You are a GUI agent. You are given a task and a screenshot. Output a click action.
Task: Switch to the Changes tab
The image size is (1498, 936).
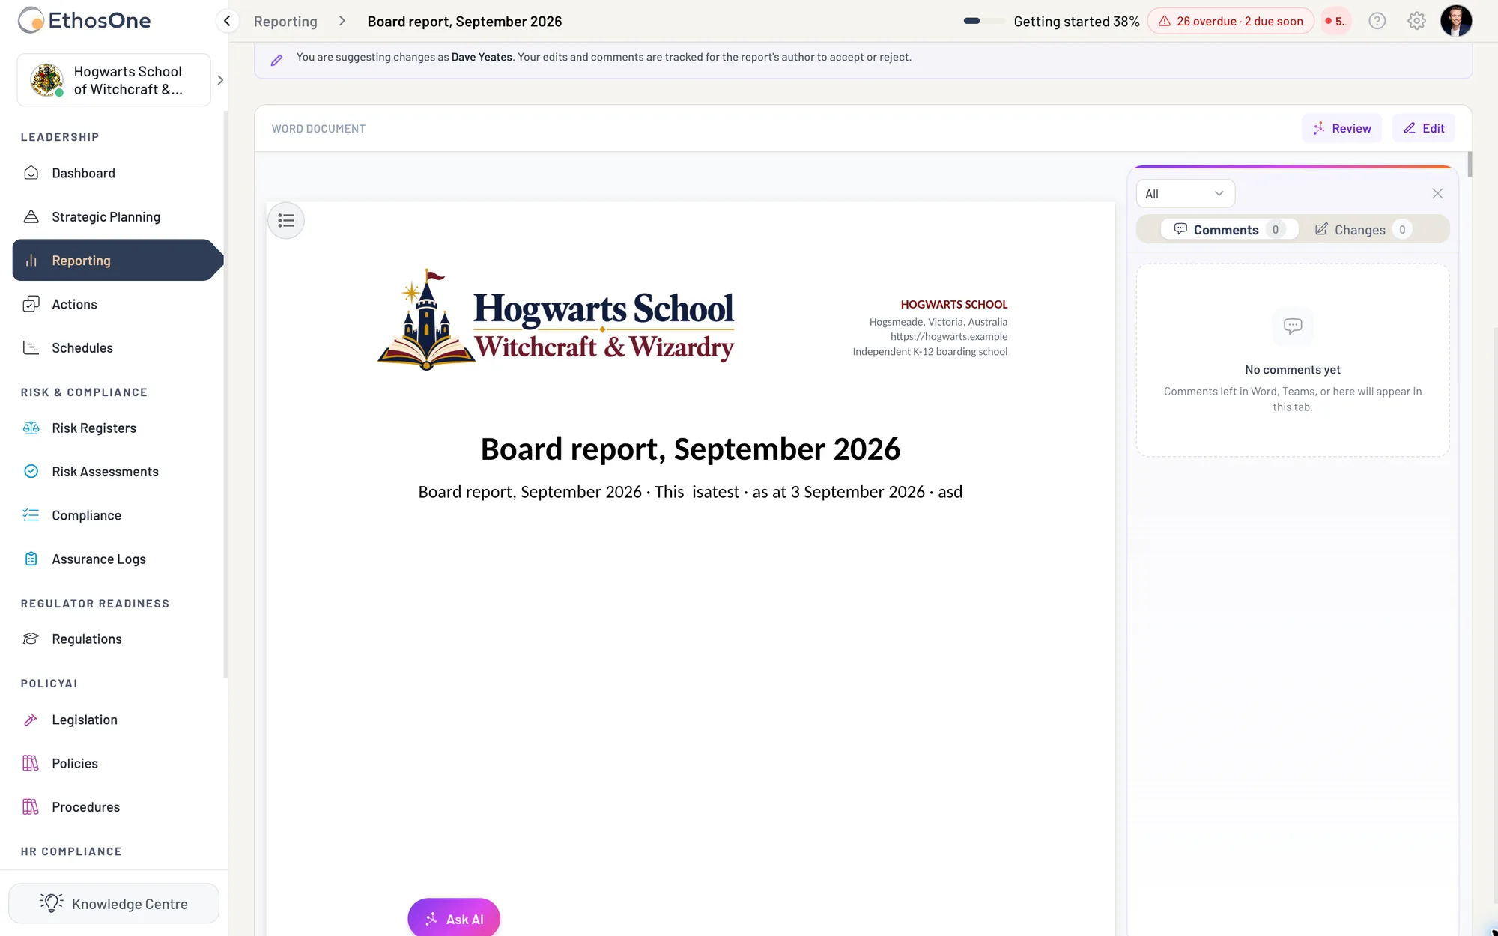pyautogui.click(x=1362, y=229)
